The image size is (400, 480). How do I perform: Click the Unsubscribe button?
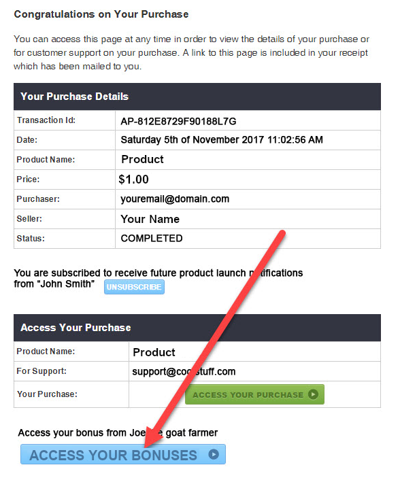click(x=134, y=287)
